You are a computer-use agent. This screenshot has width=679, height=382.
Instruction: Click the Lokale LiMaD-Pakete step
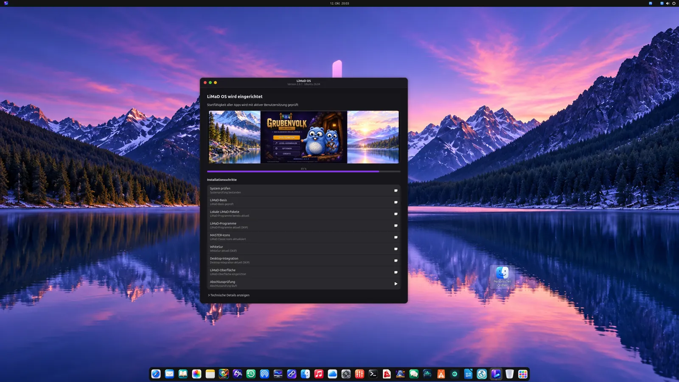tap(304, 213)
